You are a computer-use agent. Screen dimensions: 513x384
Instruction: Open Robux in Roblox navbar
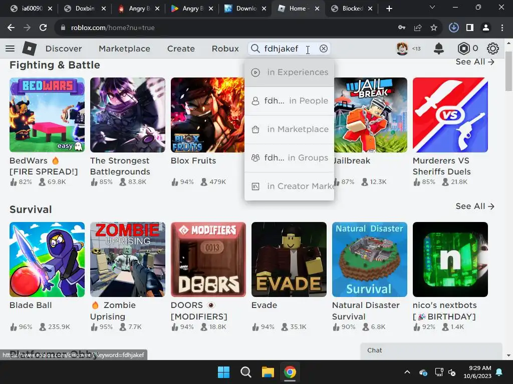coord(225,48)
